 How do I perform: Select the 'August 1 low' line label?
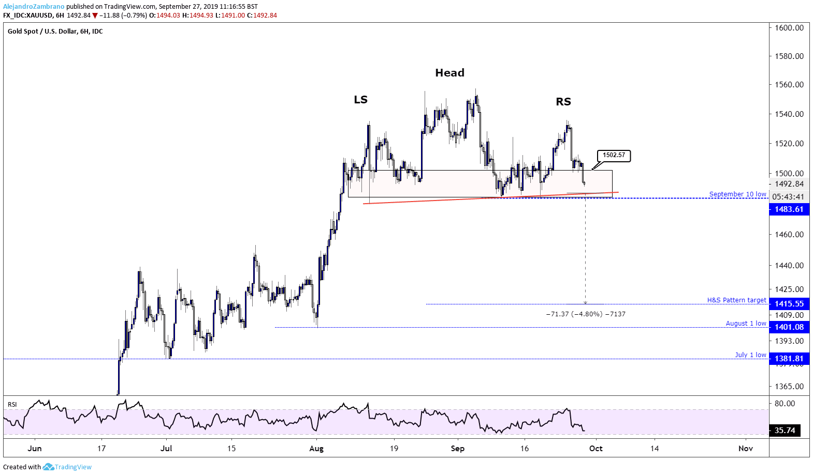click(x=746, y=323)
